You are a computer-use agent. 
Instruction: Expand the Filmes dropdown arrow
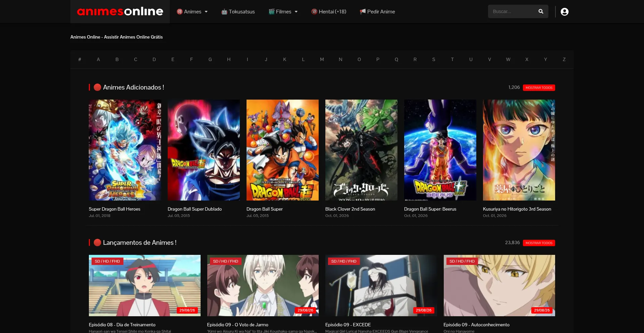pos(296,12)
